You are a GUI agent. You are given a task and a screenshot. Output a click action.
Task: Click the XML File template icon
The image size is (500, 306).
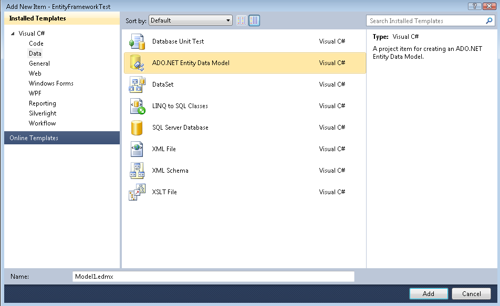(x=137, y=149)
